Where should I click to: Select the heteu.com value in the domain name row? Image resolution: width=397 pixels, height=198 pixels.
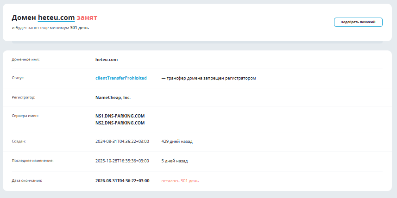(x=107, y=60)
